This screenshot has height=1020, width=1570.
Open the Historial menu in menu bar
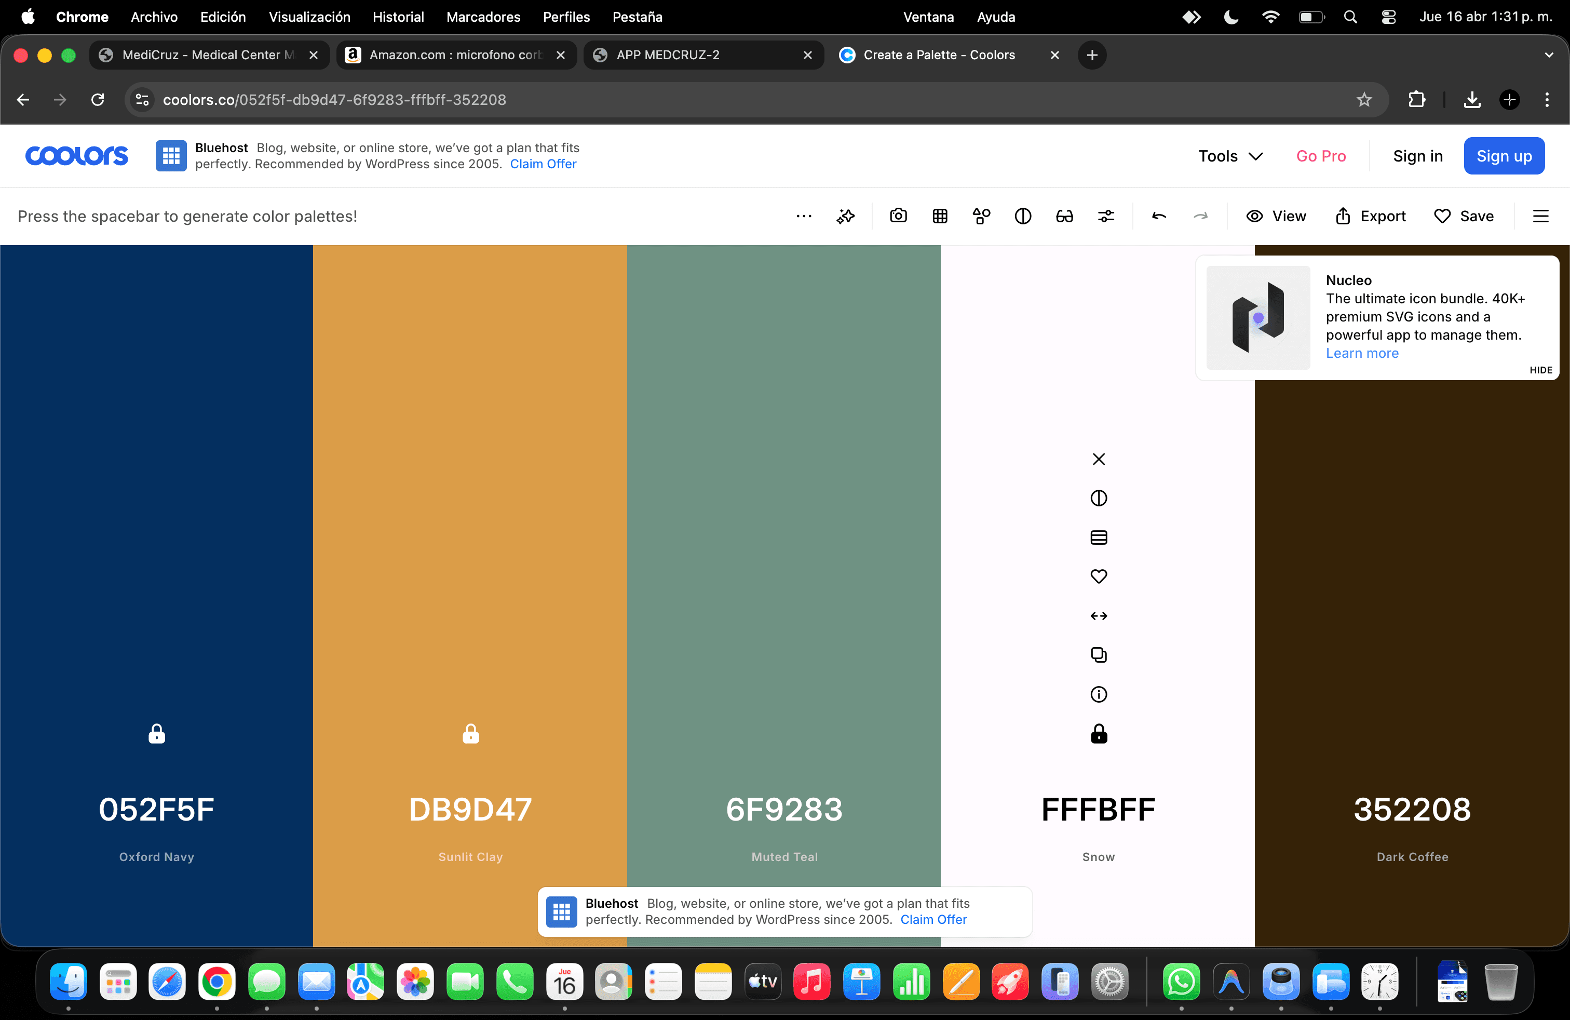(398, 17)
